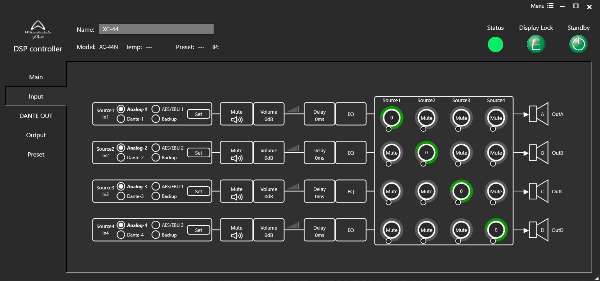Viewport: 600px width, 281px height.
Task: Toggle the Display Lock padlock icon
Action: point(536,44)
